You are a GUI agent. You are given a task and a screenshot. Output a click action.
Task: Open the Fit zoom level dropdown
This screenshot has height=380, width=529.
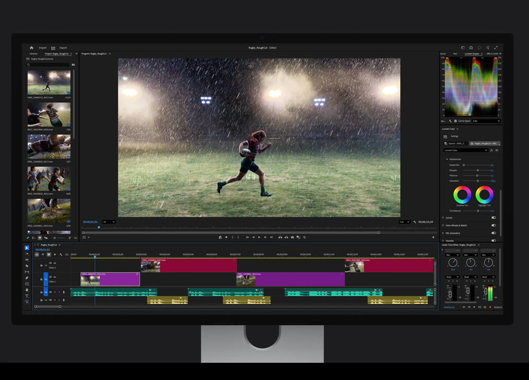click(x=109, y=222)
